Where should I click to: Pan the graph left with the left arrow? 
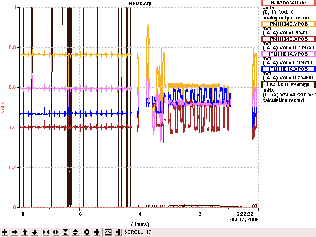pyautogui.click(x=5, y=232)
